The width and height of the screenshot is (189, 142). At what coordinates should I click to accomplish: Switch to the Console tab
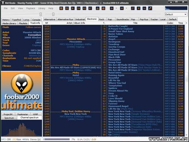pyautogui.click(x=36, y=20)
